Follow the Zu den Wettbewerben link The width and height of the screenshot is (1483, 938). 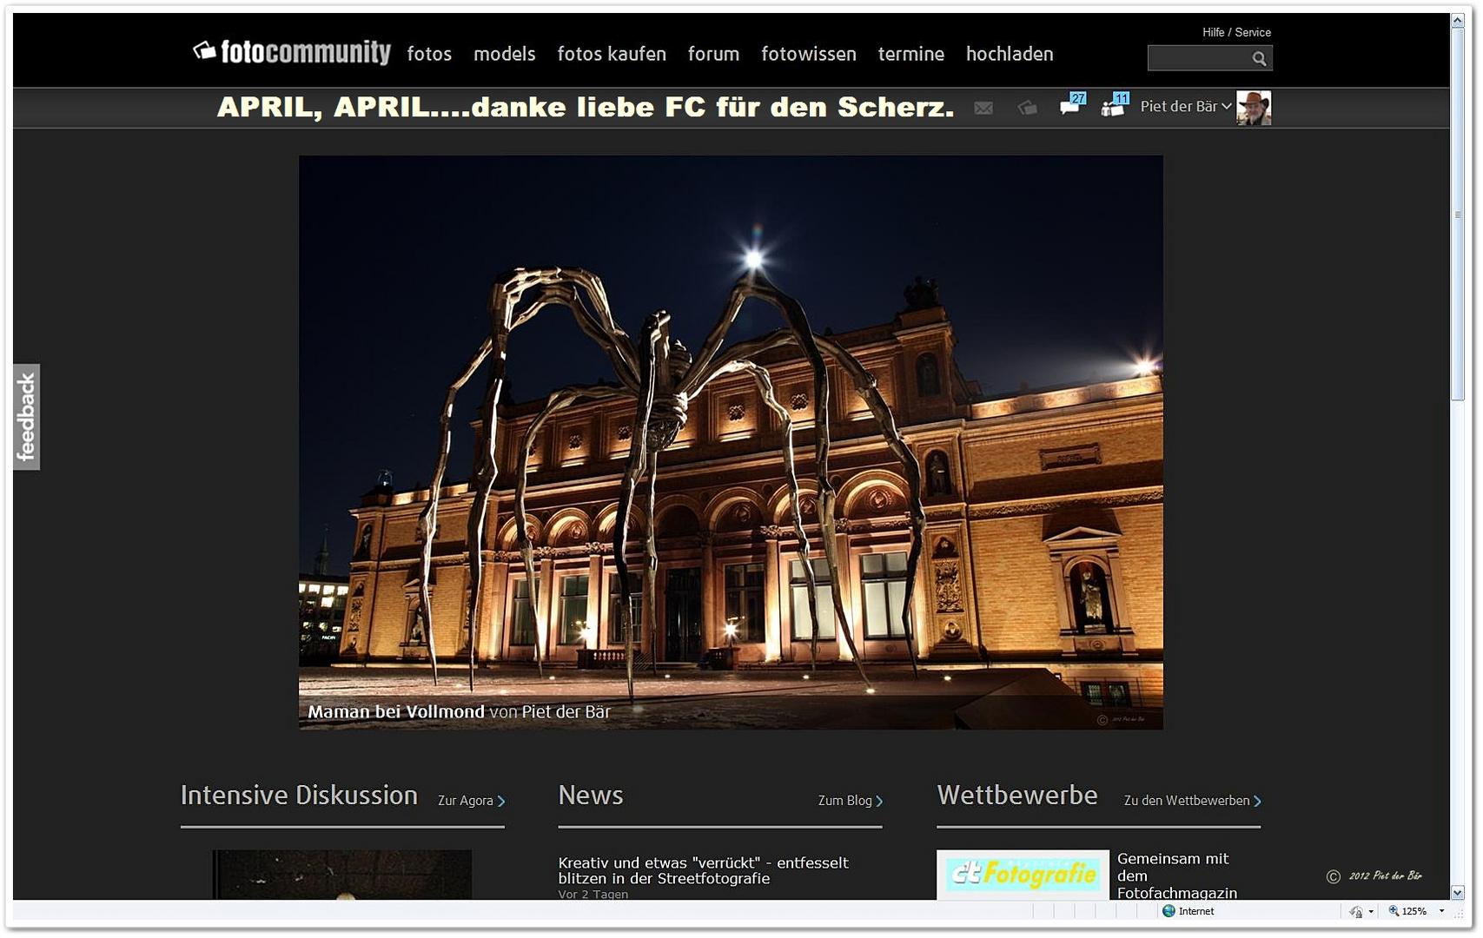[1192, 801]
